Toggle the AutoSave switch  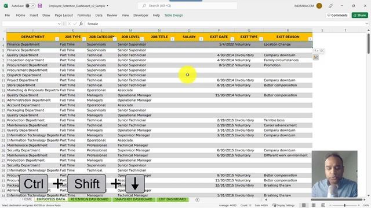coord(30,6)
